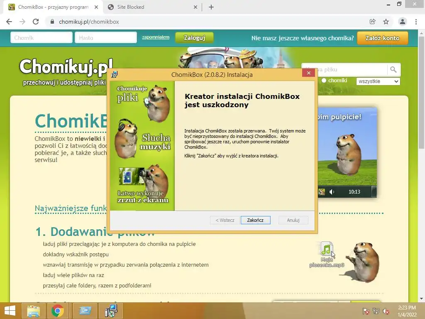Image resolution: width=425 pixels, height=319 pixels.
Task: Click the heading Kreator instalacji ChomikBox jest uszkodzony
Action: click(x=242, y=101)
